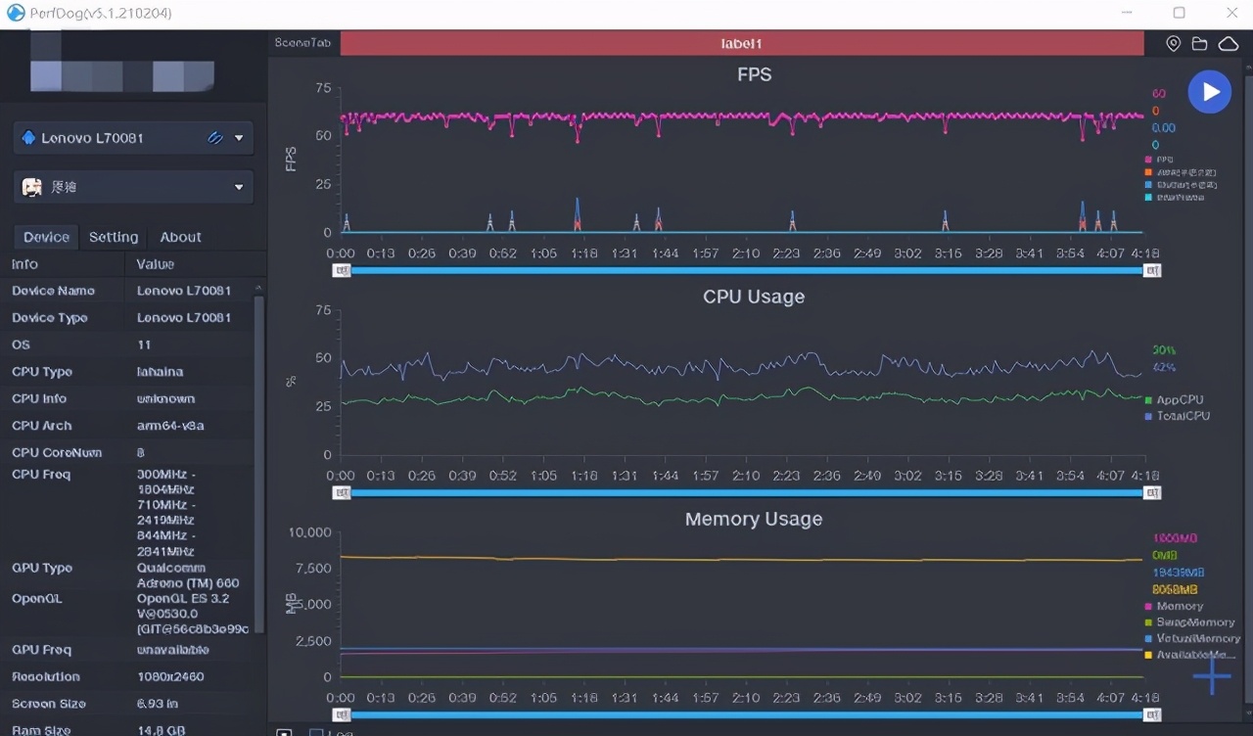Image resolution: width=1253 pixels, height=736 pixels.
Task: Toggle the SwapMemory legend series
Action: pyautogui.click(x=1189, y=622)
